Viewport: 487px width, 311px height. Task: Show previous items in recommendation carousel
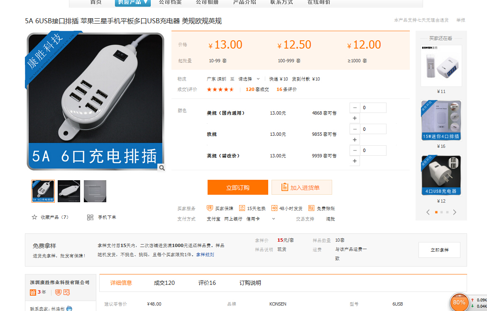(x=428, y=212)
